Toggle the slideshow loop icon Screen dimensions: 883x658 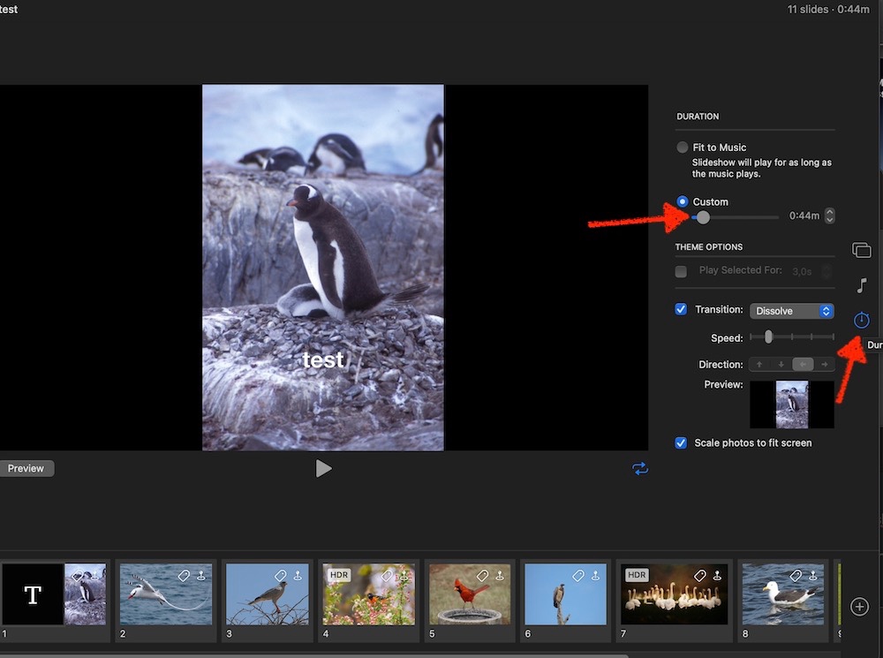click(640, 469)
